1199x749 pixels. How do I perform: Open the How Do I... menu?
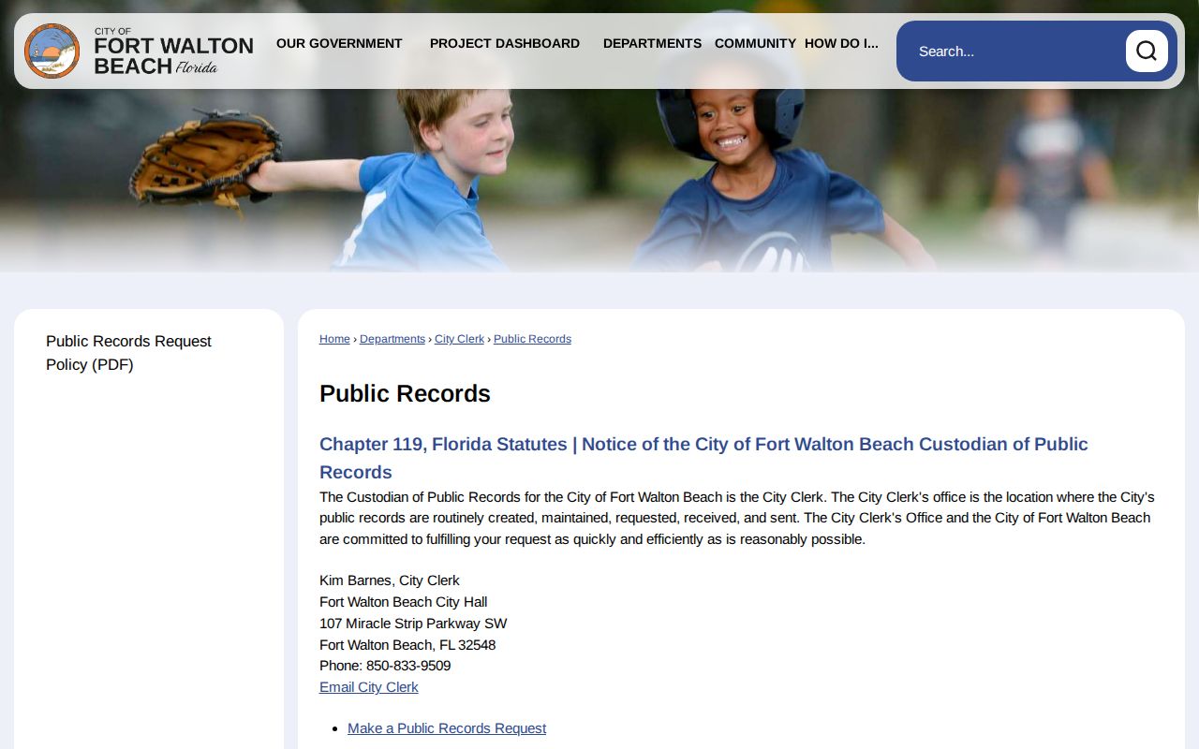pyautogui.click(x=841, y=43)
